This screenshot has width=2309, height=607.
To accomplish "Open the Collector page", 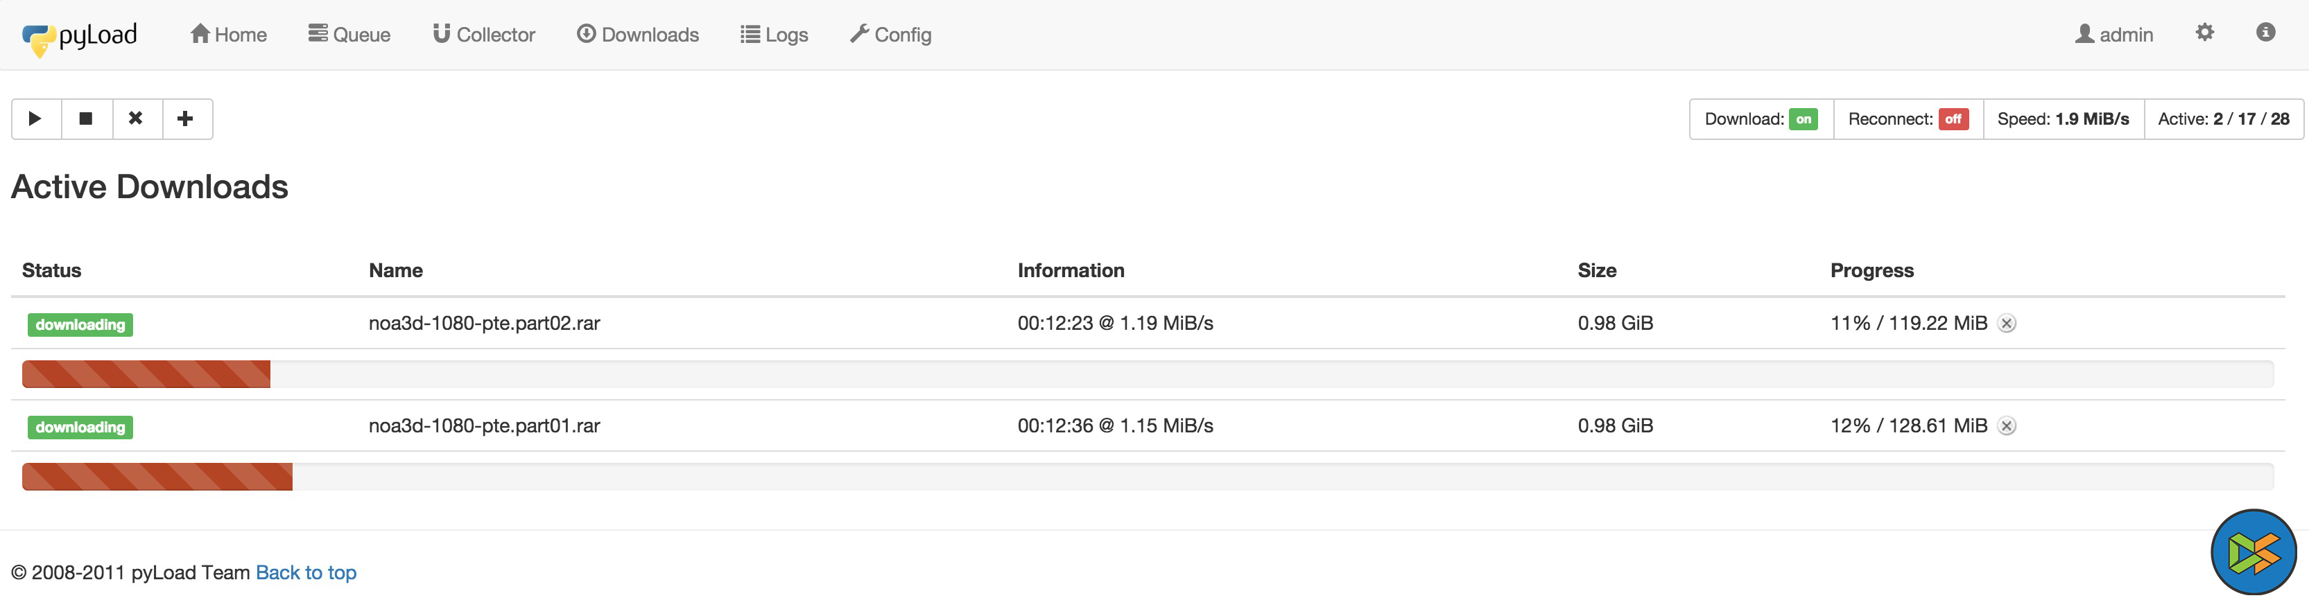I will coord(484,35).
